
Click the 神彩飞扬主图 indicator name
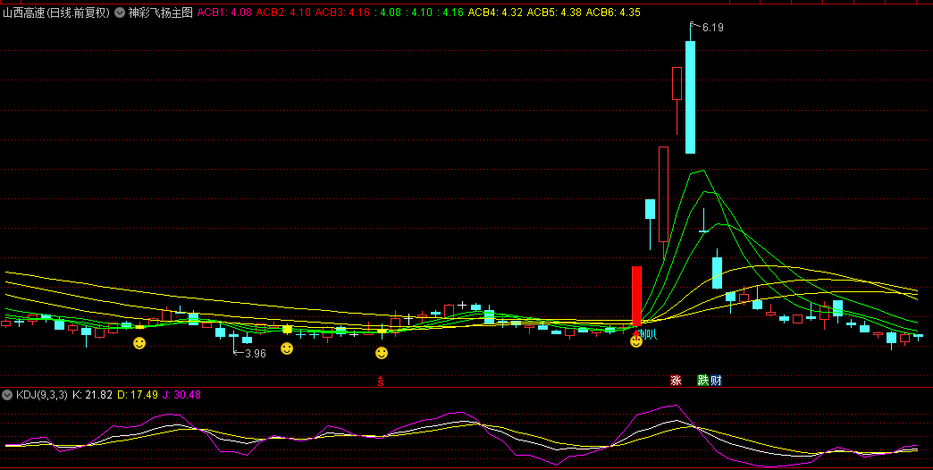pos(161,12)
